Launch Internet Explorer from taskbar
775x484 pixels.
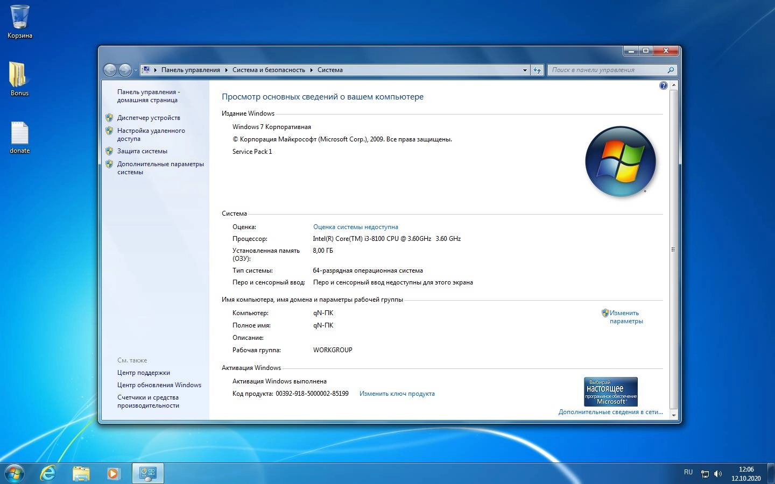(48, 473)
